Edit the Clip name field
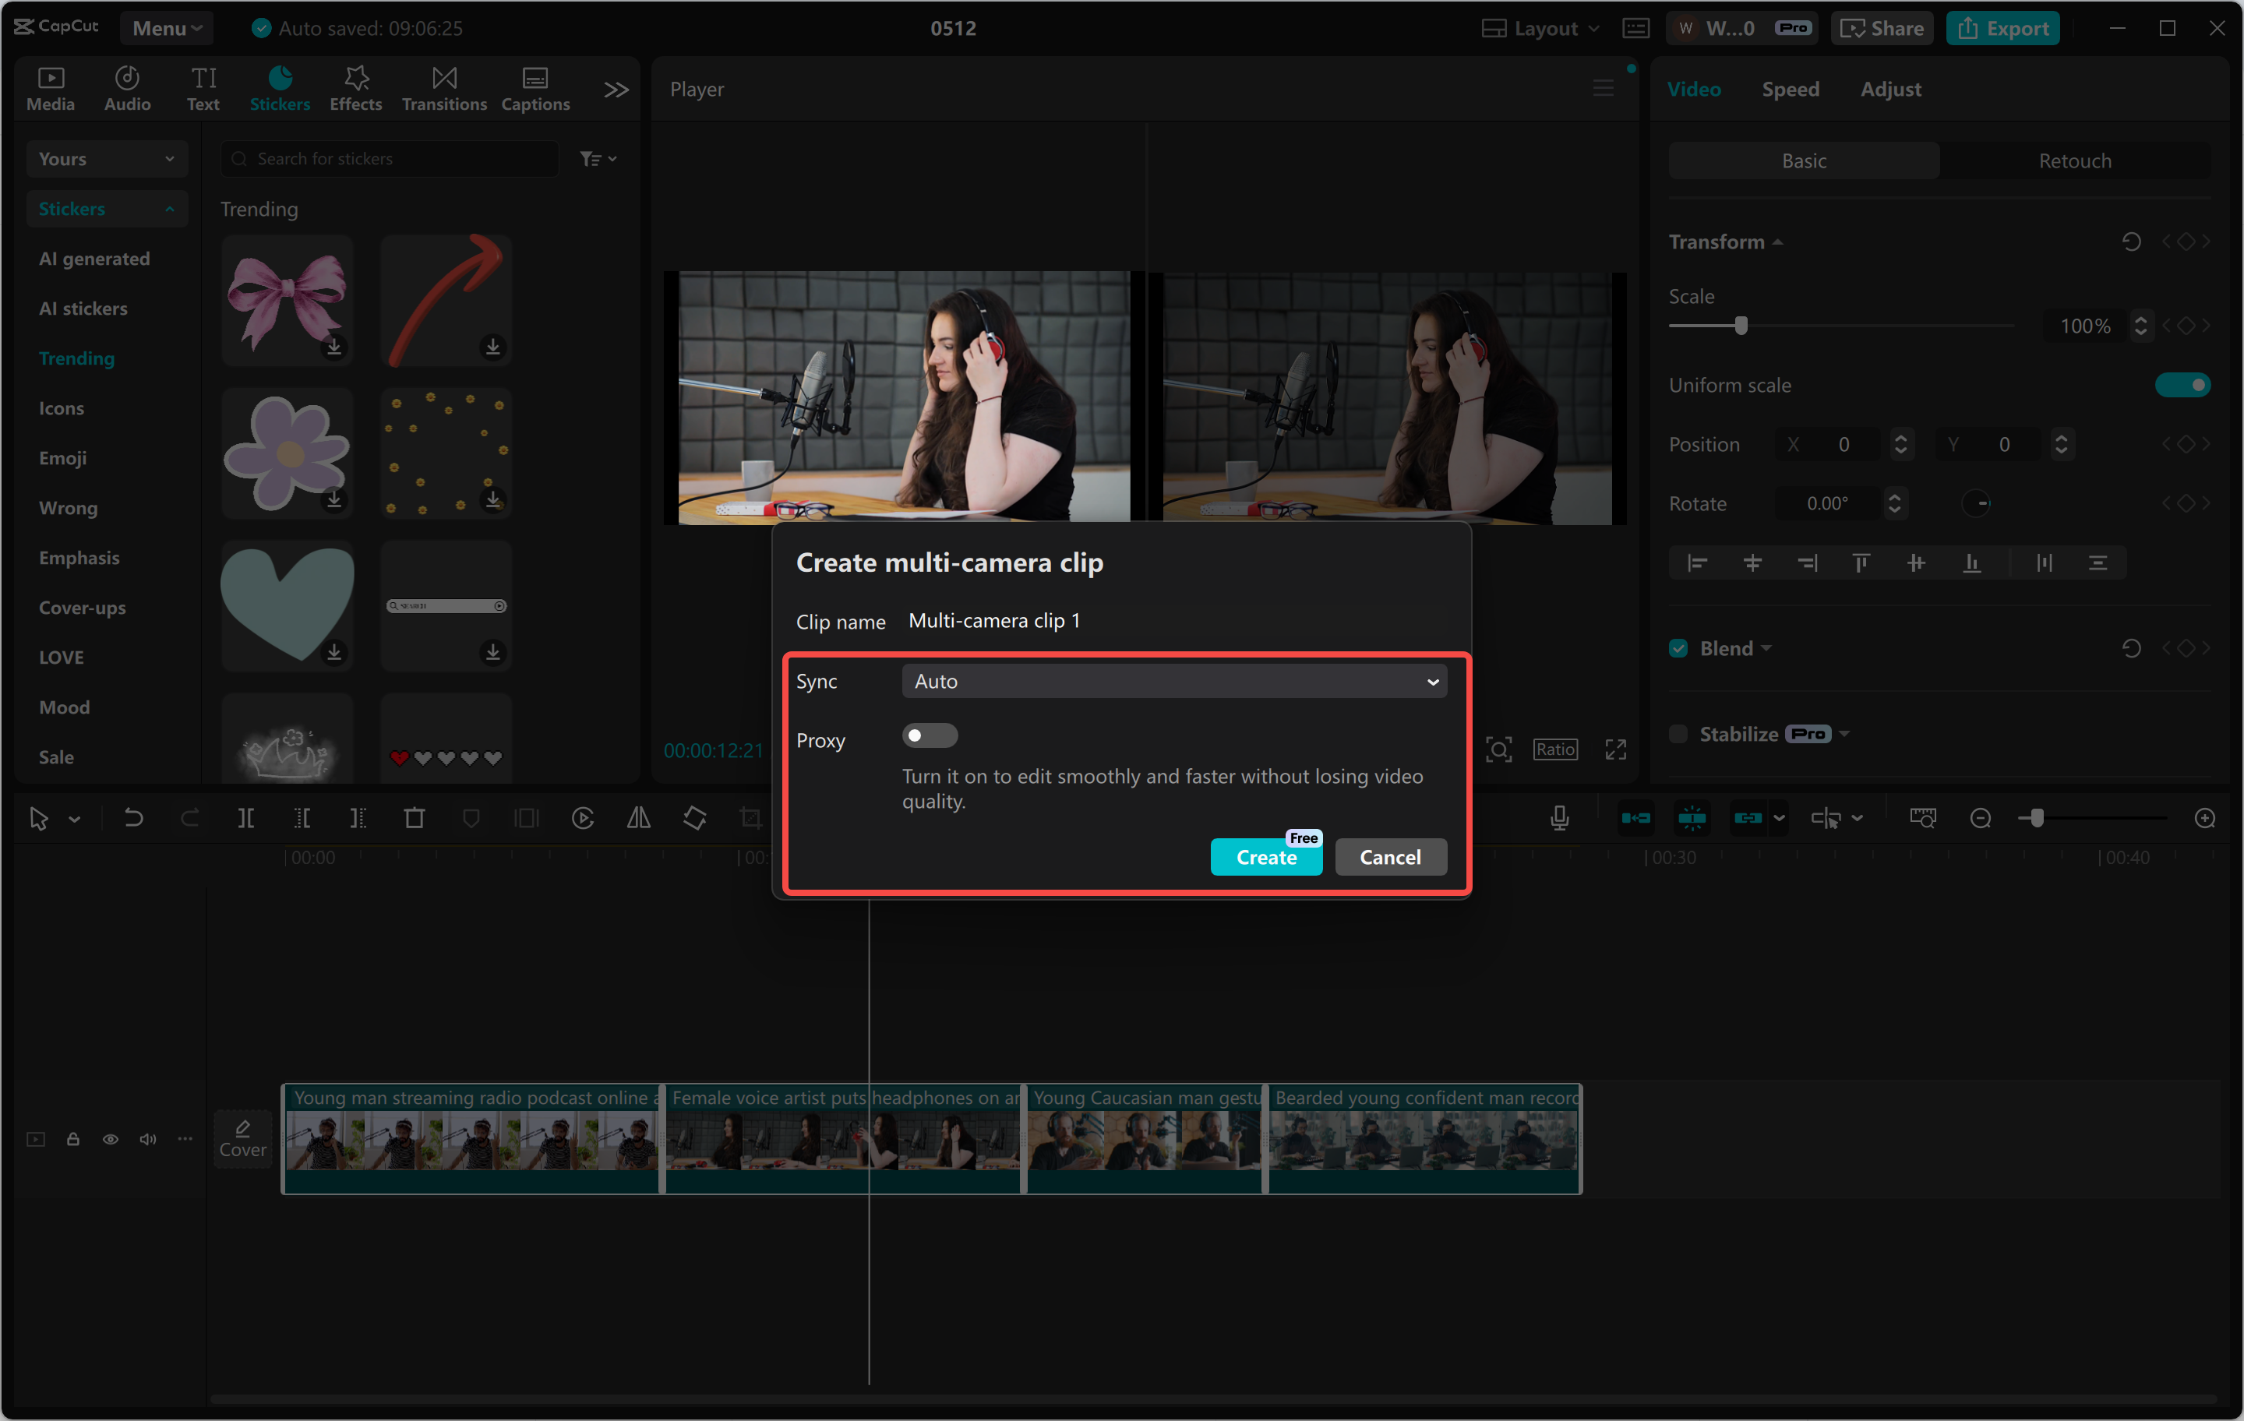Screen dimensions: 2244x1421 point(1175,621)
